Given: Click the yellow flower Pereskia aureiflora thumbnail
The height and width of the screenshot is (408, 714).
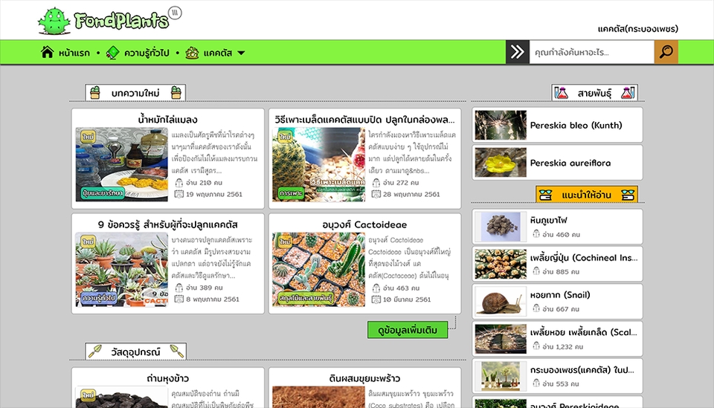Looking at the screenshot, I should [501, 162].
